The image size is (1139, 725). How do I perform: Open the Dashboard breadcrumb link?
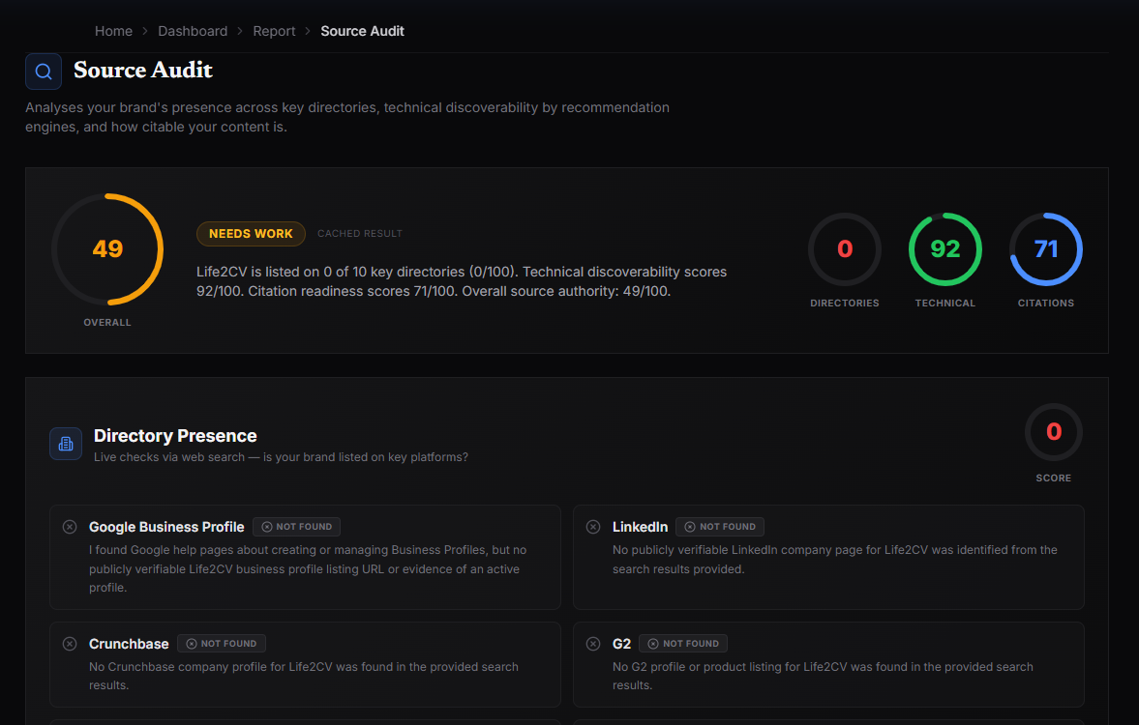click(193, 31)
